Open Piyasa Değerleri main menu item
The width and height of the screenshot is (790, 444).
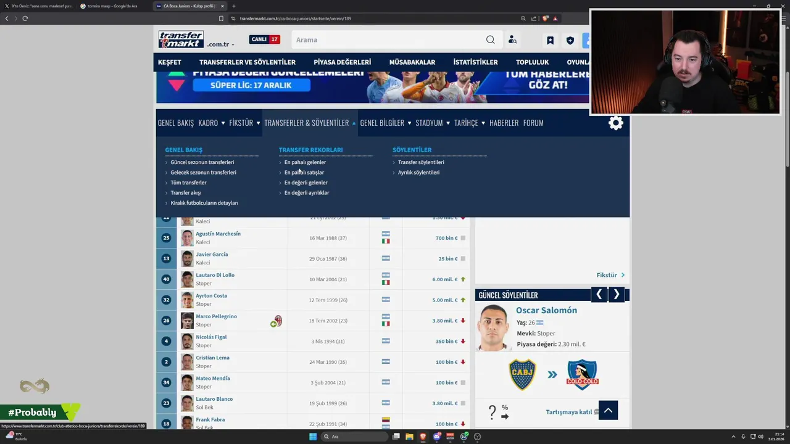point(342,62)
